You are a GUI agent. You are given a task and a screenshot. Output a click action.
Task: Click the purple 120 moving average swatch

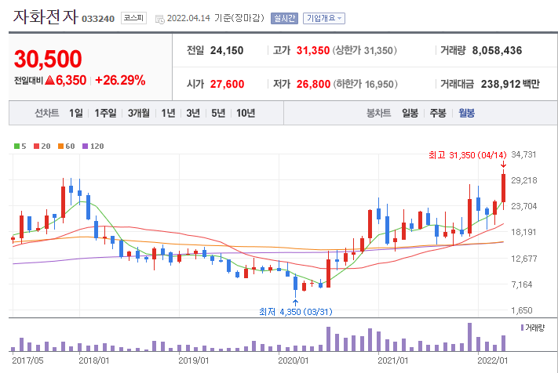[x=85, y=146]
